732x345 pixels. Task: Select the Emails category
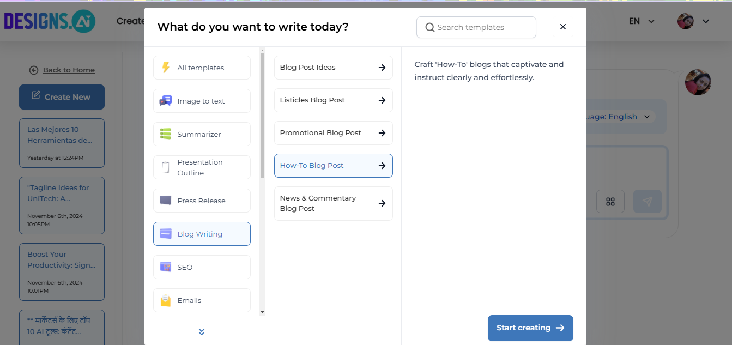pyautogui.click(x=201, y=300)
